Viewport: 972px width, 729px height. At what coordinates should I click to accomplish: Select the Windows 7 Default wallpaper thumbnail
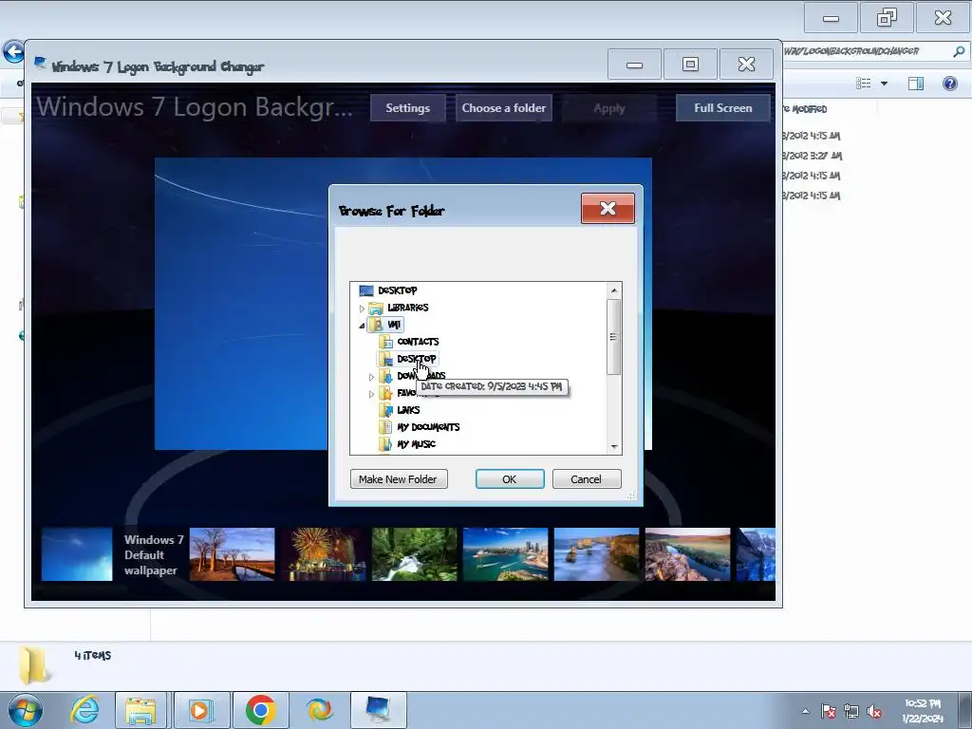(77, 554)
